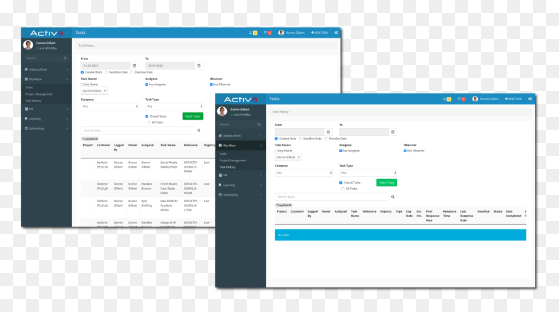Screen dimensions: 559x312
Task: Remove Log Date filter tag in front window
Action: (290, 205)
